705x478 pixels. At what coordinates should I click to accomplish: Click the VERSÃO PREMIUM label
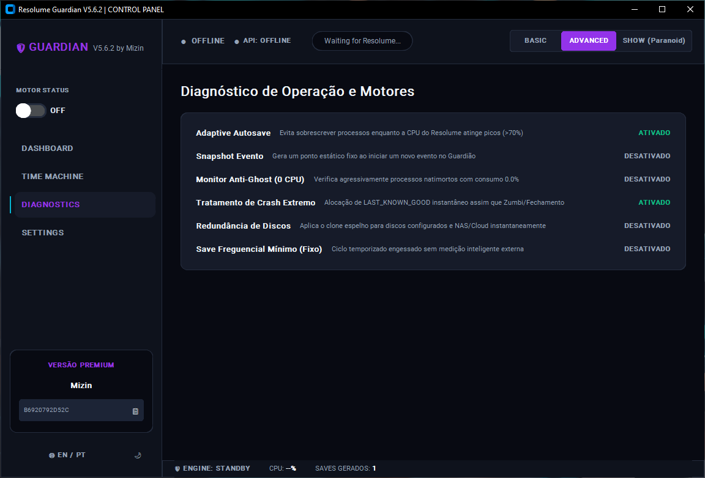coord(81,366)
